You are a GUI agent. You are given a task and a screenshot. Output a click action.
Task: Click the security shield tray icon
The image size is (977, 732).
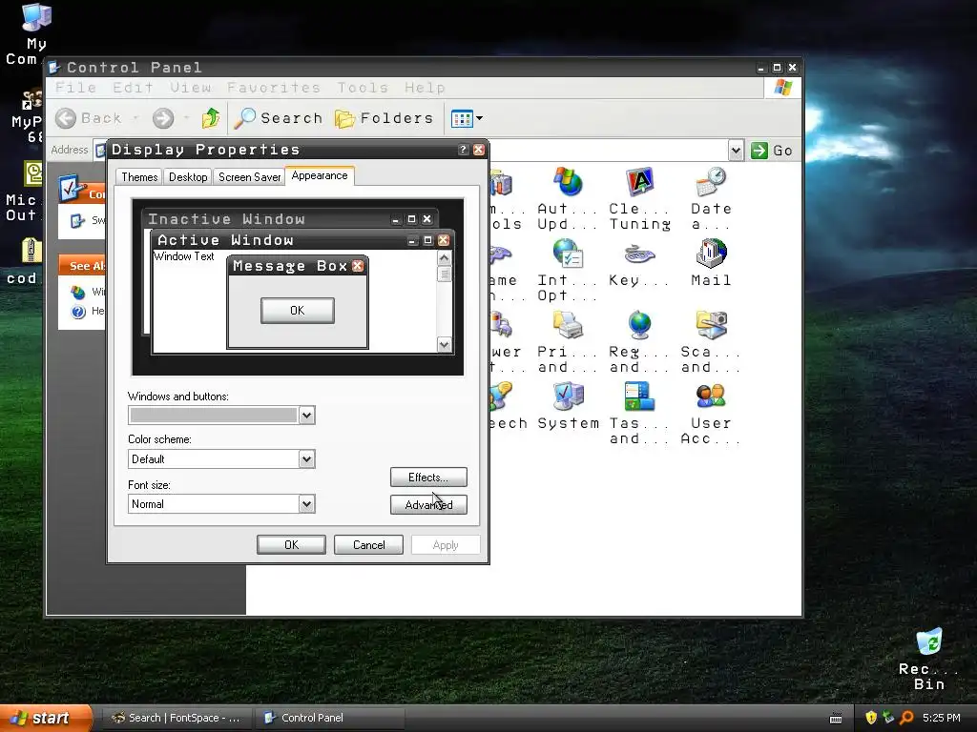pyautogui.click(x=871, y=718)
